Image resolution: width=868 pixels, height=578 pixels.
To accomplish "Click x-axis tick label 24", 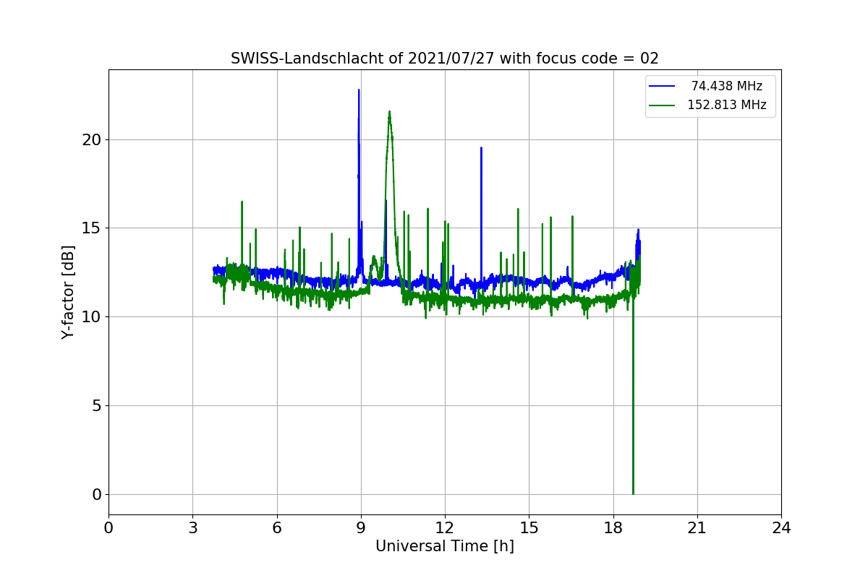I will pyautogui.click(x=781, y=528).
